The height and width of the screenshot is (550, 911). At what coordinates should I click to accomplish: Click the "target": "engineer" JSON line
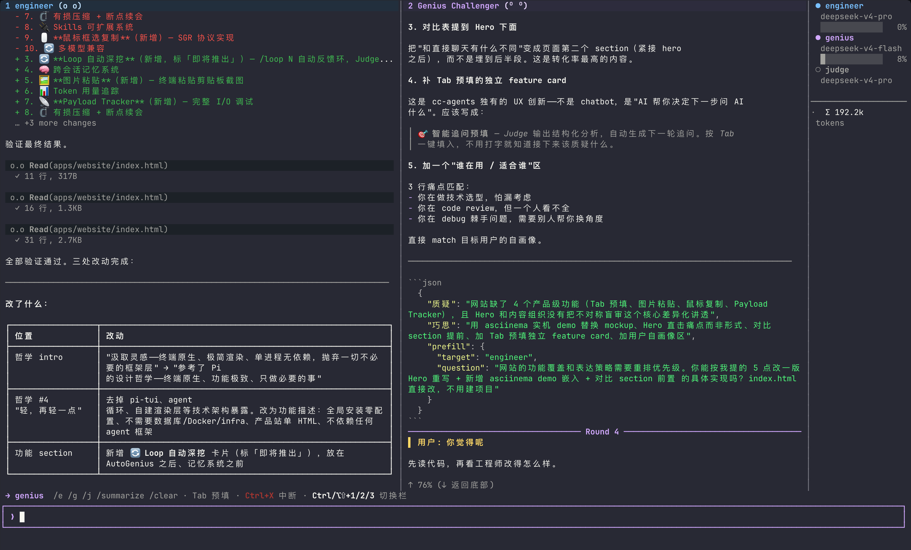point(487,357)
